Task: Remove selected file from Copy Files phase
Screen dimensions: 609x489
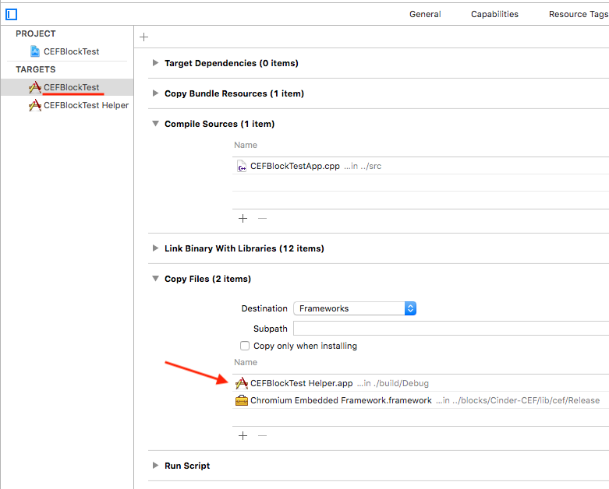Action: pyautogui.click(x=263, y=435)
